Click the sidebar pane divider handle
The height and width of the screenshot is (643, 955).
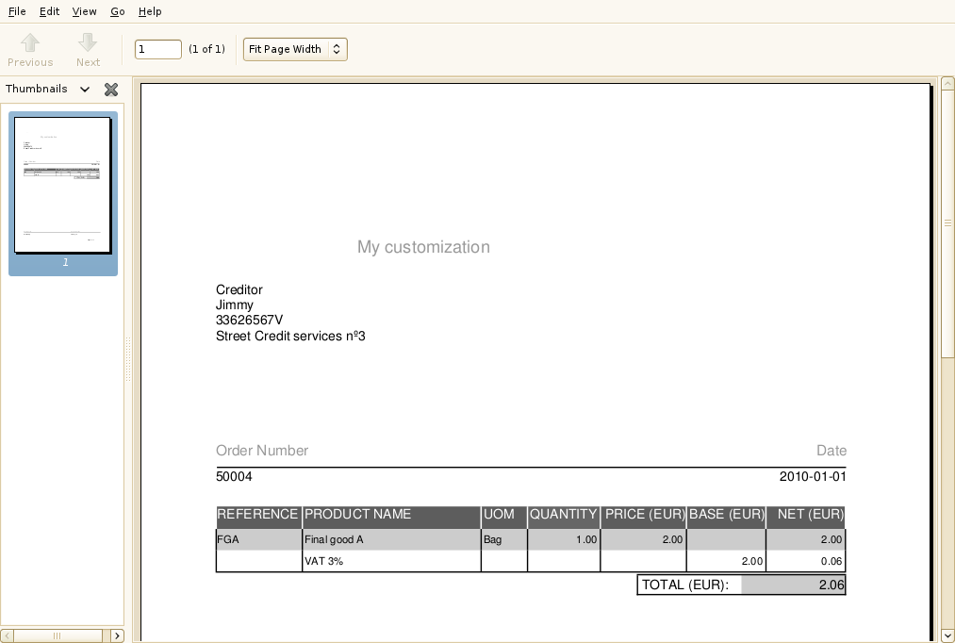[x=128, y=359]
